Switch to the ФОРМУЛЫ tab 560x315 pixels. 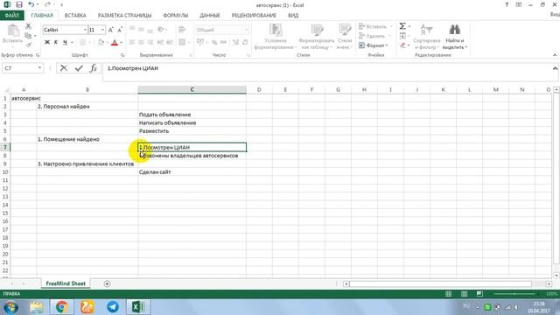click(175, 16)
